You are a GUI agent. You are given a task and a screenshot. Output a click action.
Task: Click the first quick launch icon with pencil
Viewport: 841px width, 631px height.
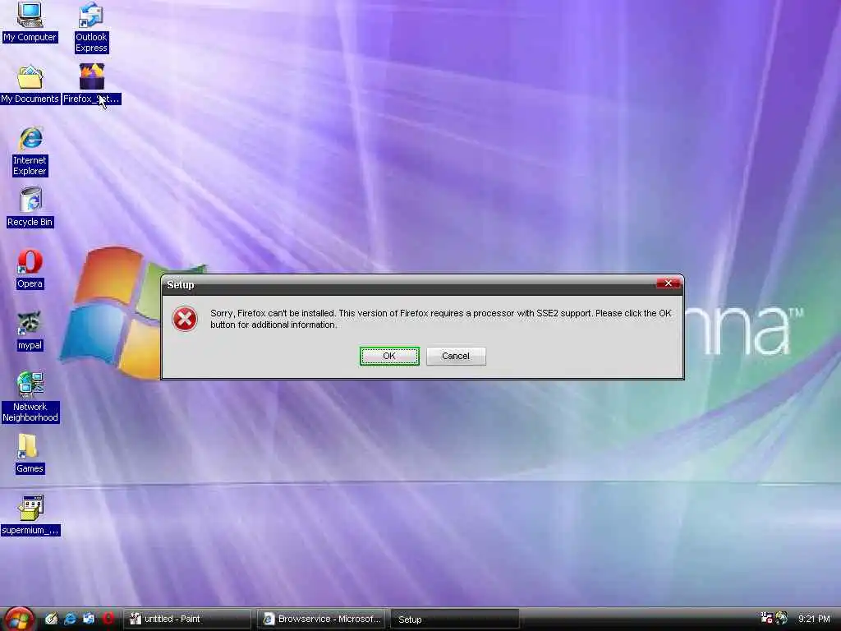[x=51, y=619]
